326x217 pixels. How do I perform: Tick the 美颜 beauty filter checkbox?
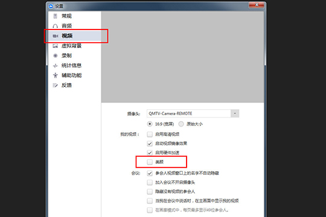coord(150,162)
